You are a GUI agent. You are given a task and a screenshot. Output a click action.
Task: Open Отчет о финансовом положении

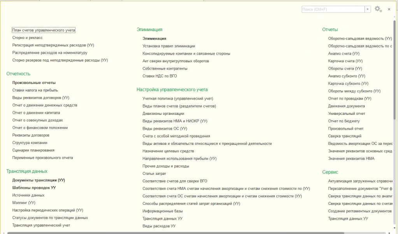click(x=40, y=128)
